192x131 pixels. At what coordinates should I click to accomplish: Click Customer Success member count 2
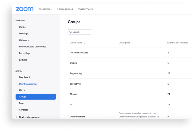click(x=168, y=52)
